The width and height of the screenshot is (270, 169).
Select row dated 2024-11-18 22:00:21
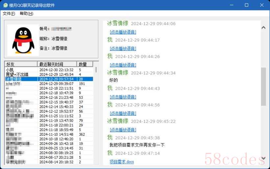point(49,125)
